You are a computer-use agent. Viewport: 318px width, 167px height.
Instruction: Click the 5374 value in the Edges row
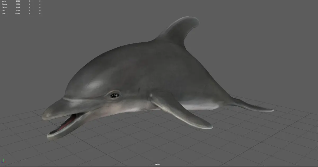point(18,4)
